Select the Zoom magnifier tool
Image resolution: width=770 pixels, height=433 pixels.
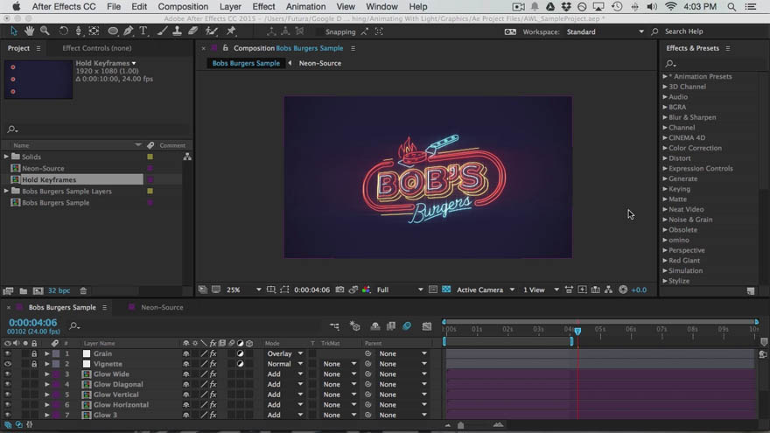tap(45, 31)
